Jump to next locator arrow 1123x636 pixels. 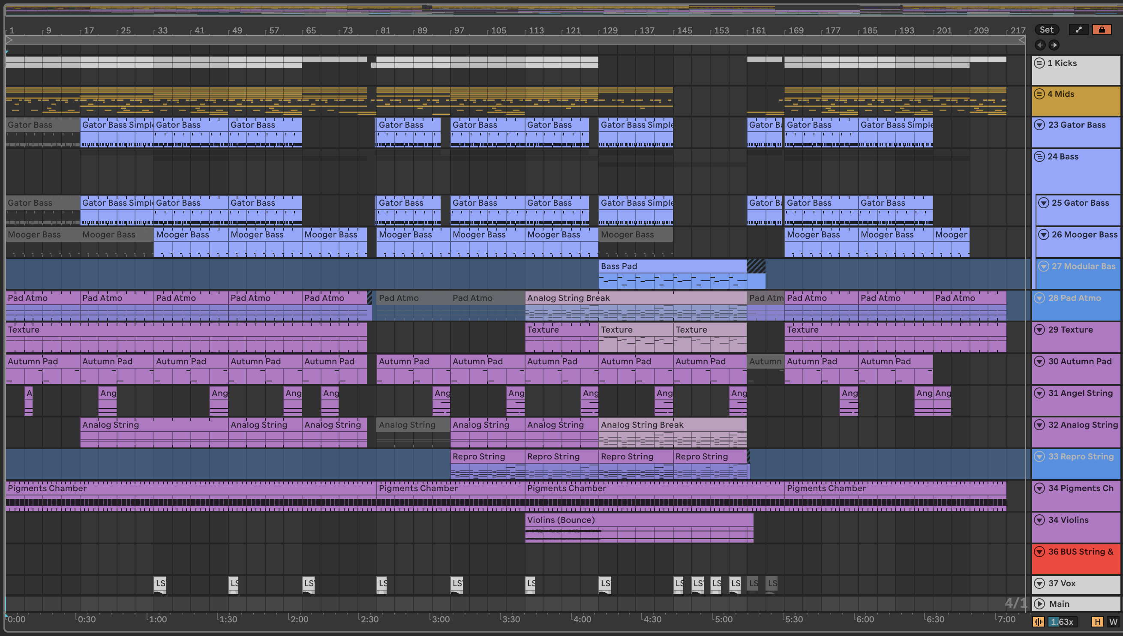[1054, 45]
